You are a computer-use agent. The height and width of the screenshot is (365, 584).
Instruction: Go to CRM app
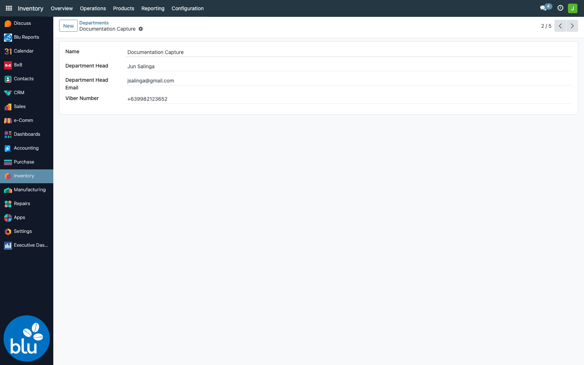tap(27, 93)
